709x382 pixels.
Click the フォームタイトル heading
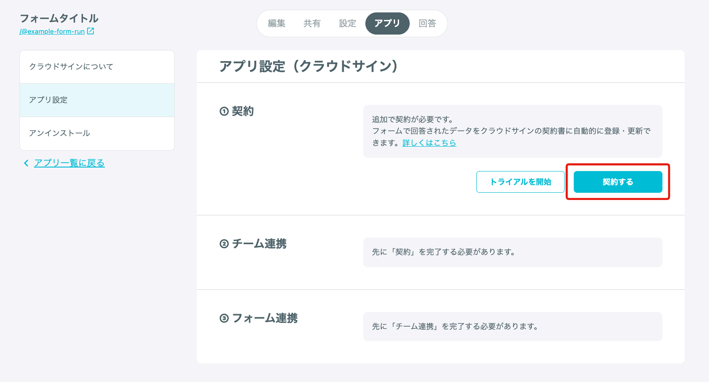coord(59,18)
